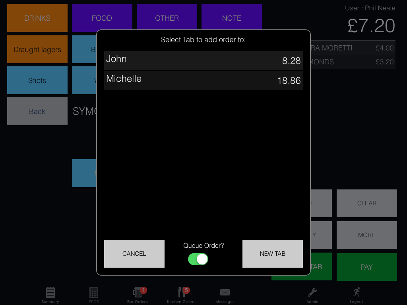
Task: Tap the EPOS calculator icon
Action: point(94,293)
